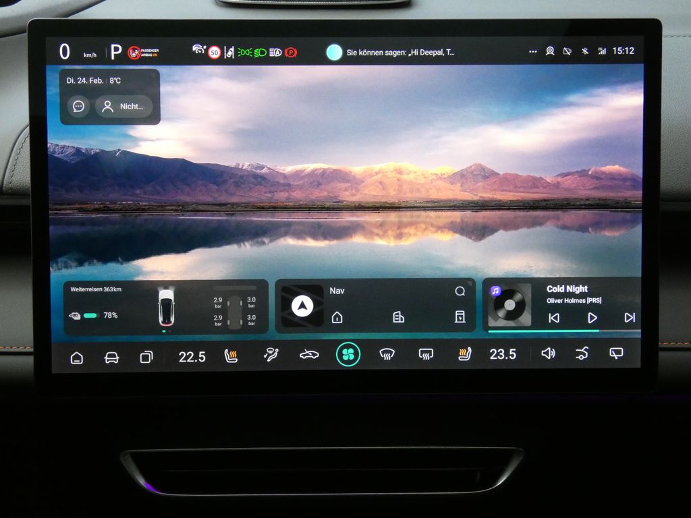Toggle the front windshield defroster
This screenshot has width=691, height=518.
387,355
